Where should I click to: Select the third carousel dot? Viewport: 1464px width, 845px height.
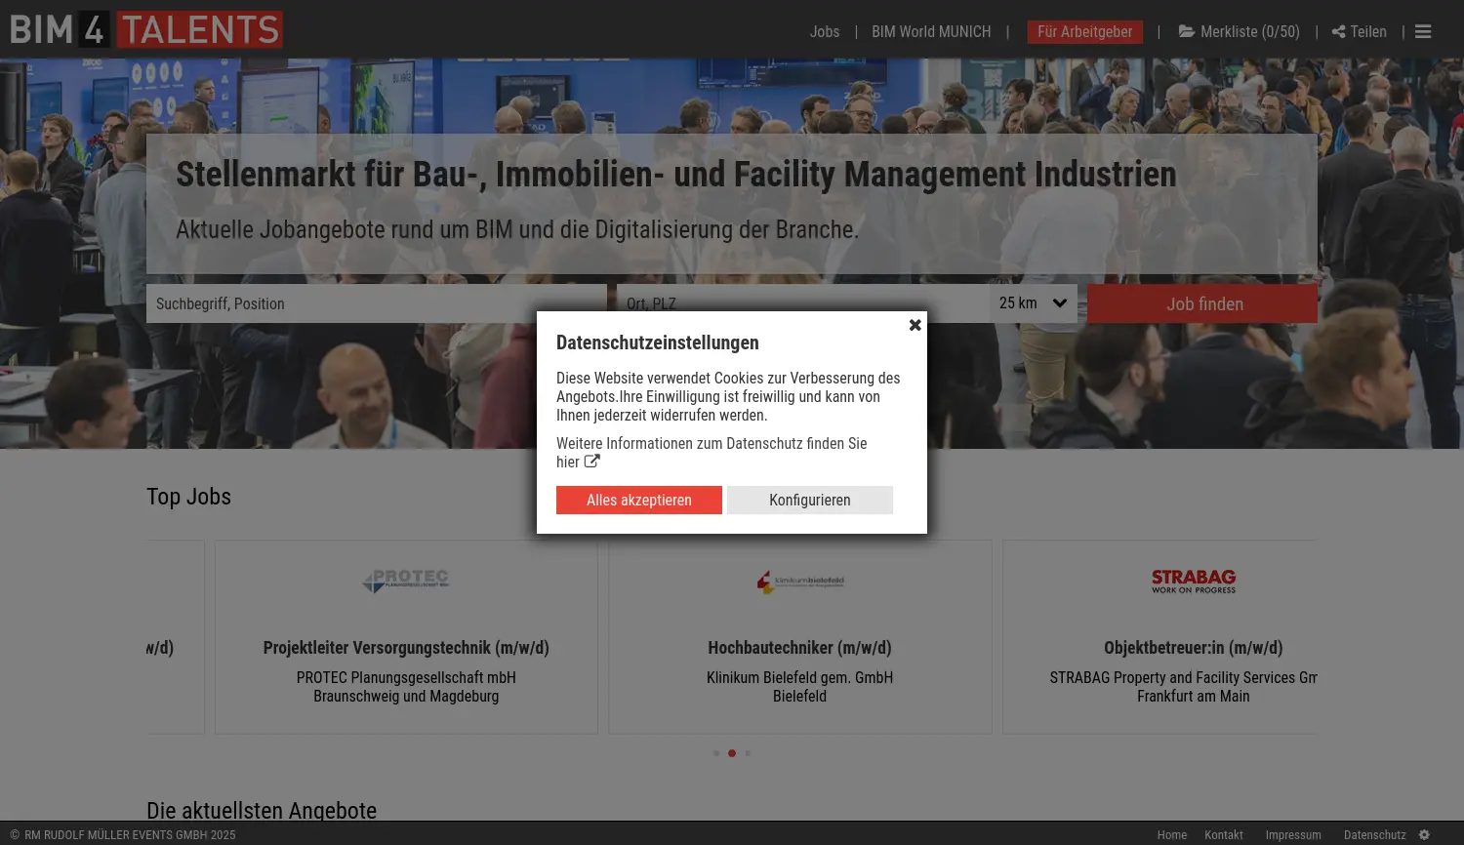pos(748,752)
